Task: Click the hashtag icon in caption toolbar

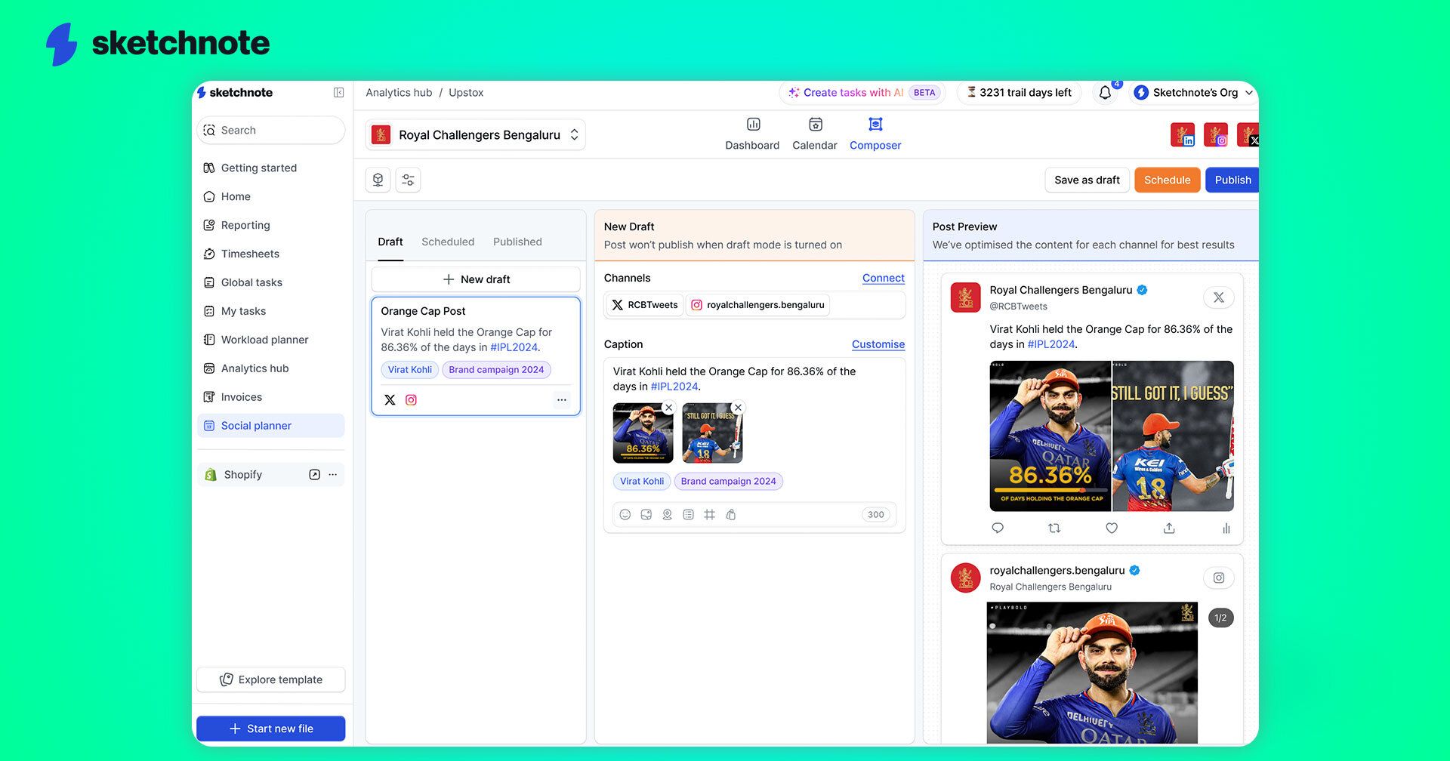Action: click(709, 515)
